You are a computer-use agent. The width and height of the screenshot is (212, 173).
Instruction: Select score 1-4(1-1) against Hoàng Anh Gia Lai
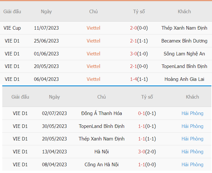point(139,79)
